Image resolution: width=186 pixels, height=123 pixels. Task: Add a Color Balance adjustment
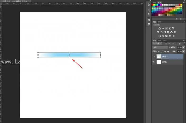pos(161,32)
